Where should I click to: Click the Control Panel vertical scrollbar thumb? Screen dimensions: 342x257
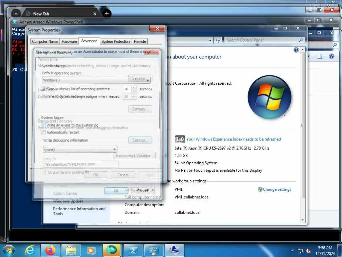tap(302, 125)
